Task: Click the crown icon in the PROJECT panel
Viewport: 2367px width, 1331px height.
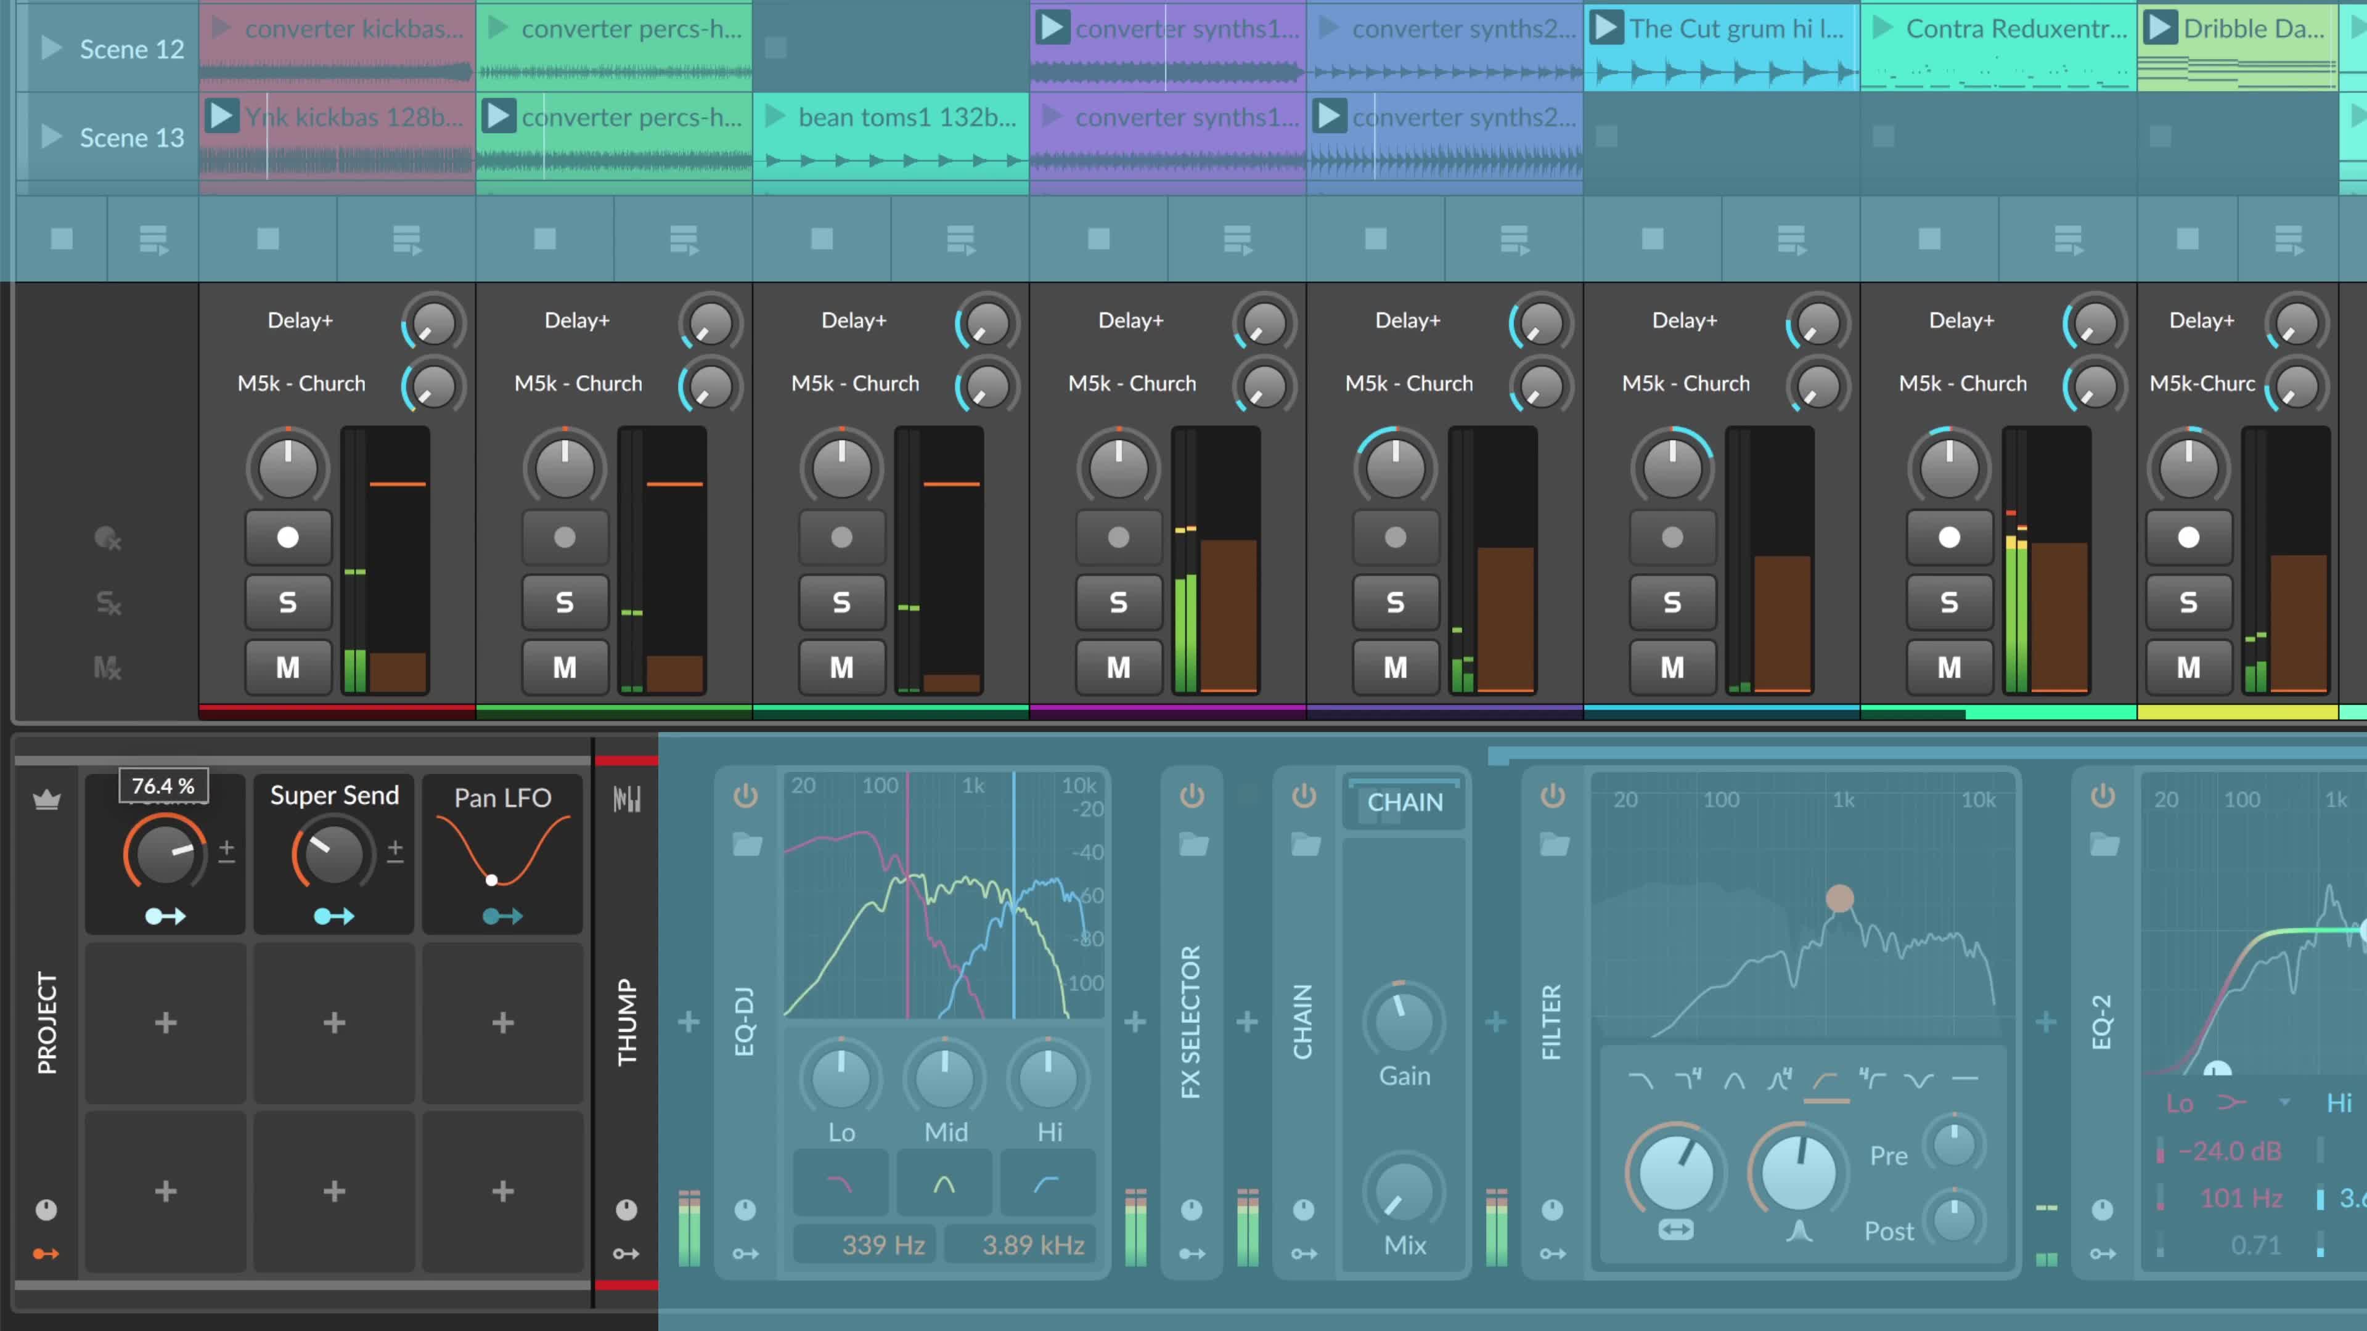Action: click(47, 800)
